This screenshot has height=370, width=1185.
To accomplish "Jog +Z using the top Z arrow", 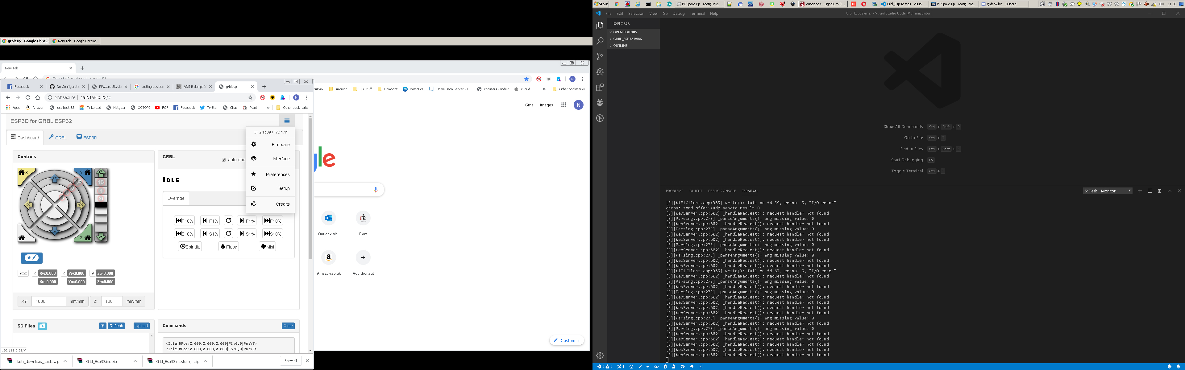I will point(101,173).
